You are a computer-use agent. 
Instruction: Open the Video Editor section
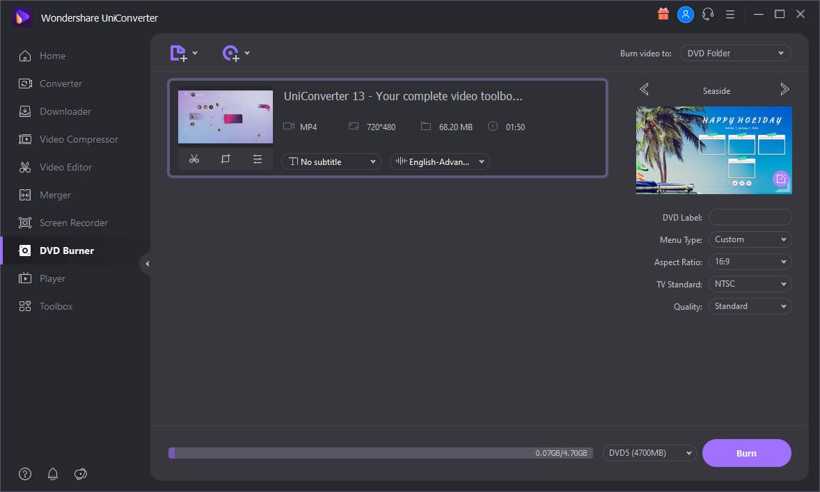(x=75, y=167)
